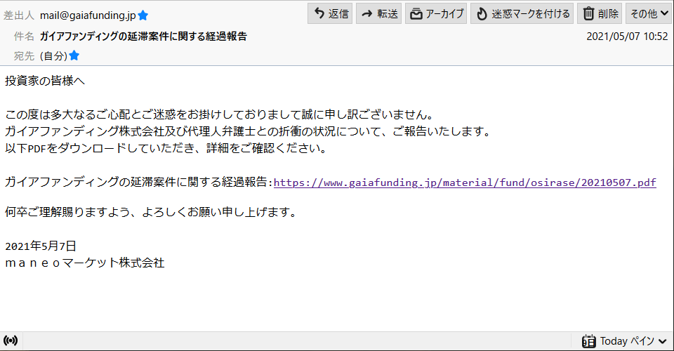Open the gaiafunding PDF hyperlink
This screenshot has height=351, width=674.
(465, 183)
